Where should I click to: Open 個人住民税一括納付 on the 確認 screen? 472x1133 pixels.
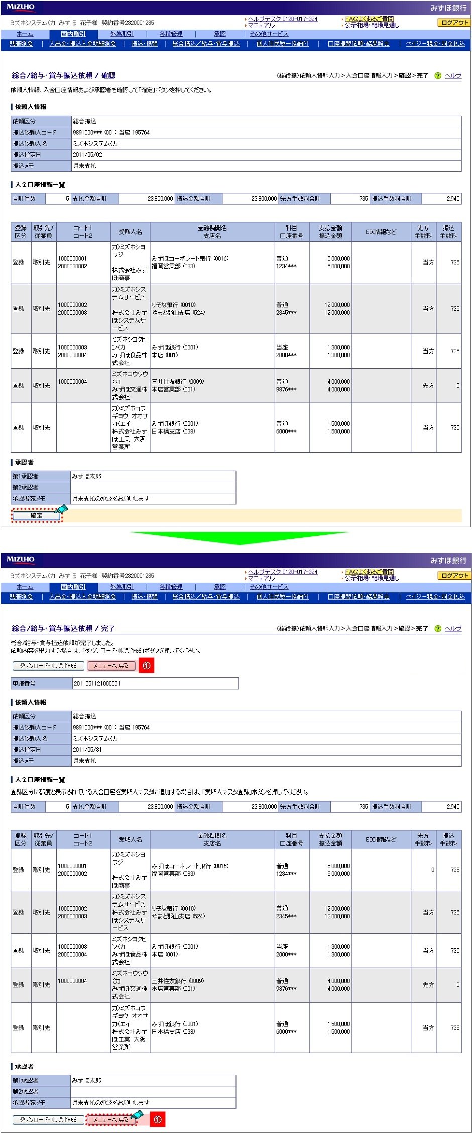(x=283, y=44)
